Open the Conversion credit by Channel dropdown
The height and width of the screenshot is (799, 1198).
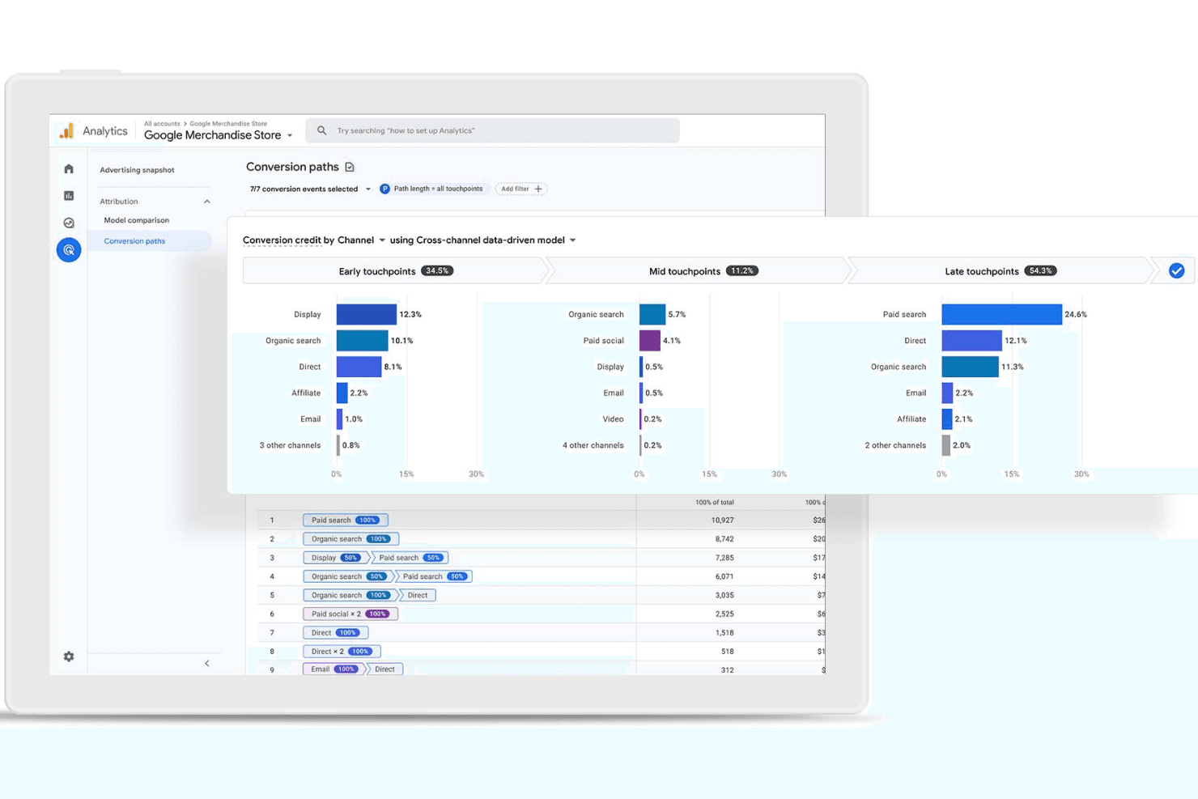coord(314,240)
